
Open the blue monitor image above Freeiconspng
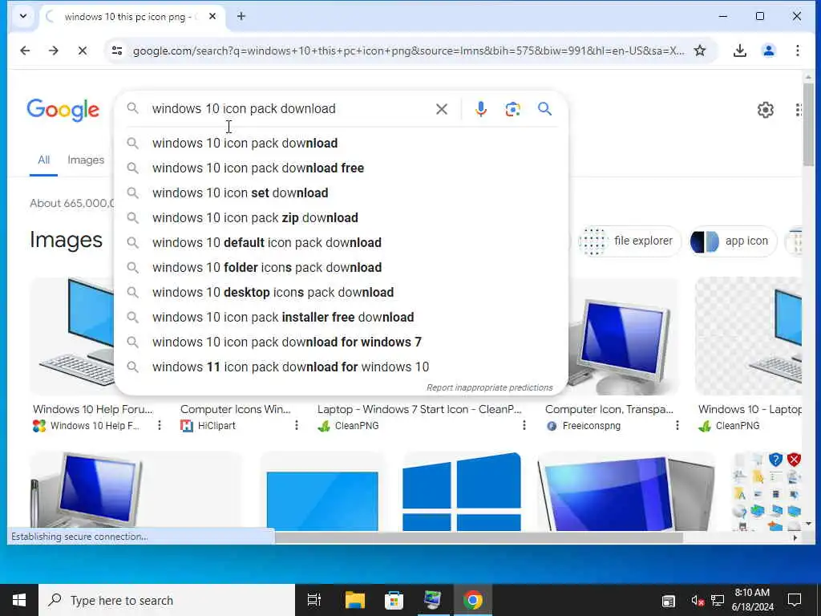pos(623,338)
